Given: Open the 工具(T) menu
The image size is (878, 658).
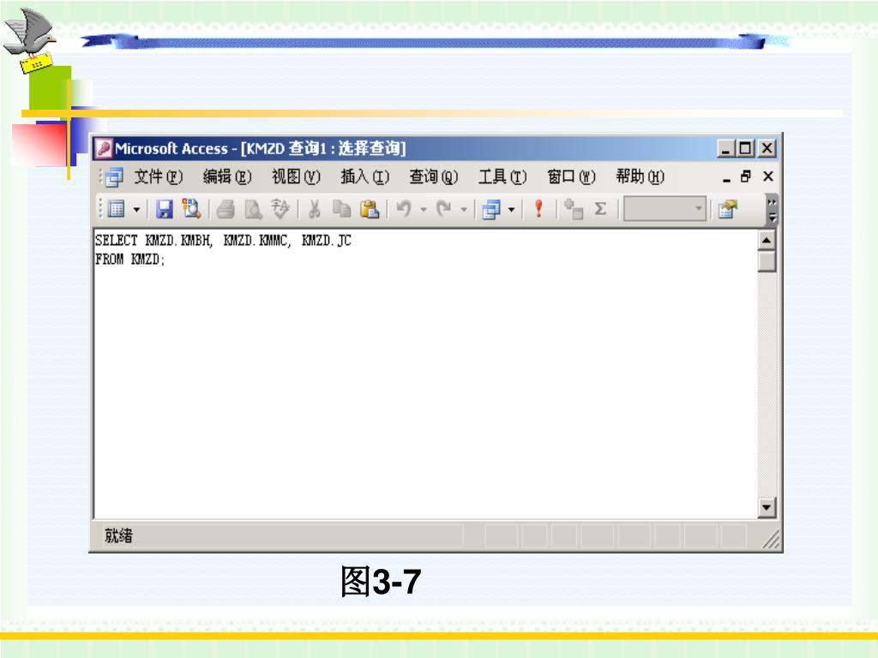Looking at the screenshot, I should coord(502,176).
